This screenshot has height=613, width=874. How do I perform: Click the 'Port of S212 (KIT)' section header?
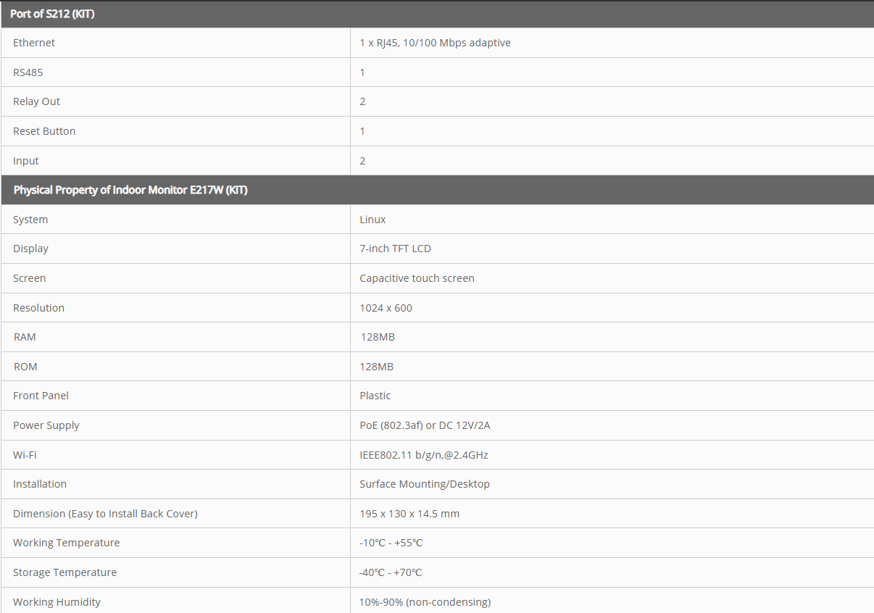[x=52, y=14]
